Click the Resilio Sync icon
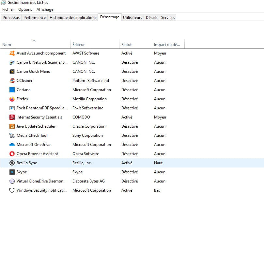The image size is (264, 253). click(x=12, y=163)
